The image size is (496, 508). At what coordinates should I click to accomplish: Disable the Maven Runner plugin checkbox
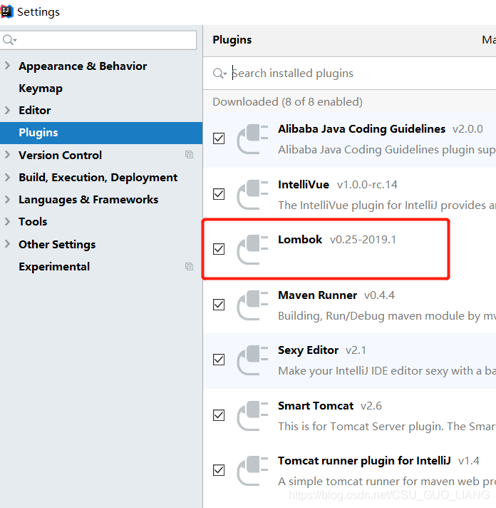pyautogui.click(x=219, y=305)
